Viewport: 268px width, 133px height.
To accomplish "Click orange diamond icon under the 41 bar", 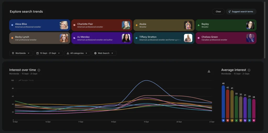I will pos(232,120).
